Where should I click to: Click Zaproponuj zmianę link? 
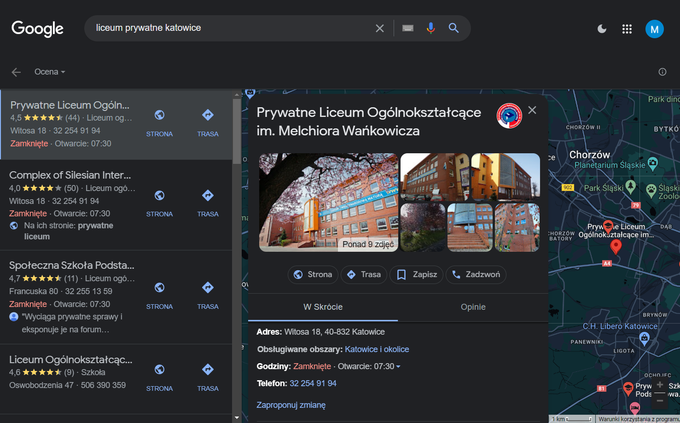[x=291, y=405]
